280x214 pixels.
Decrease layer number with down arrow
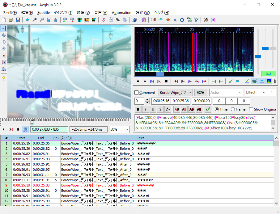click(x=147, y=103)
